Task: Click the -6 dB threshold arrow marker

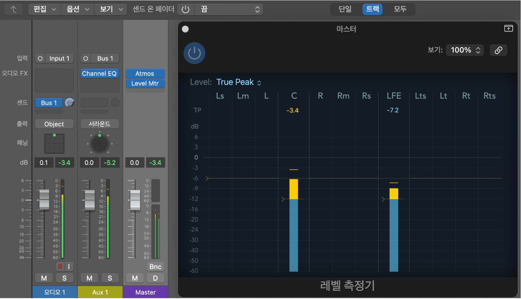Action: point(207,178)
